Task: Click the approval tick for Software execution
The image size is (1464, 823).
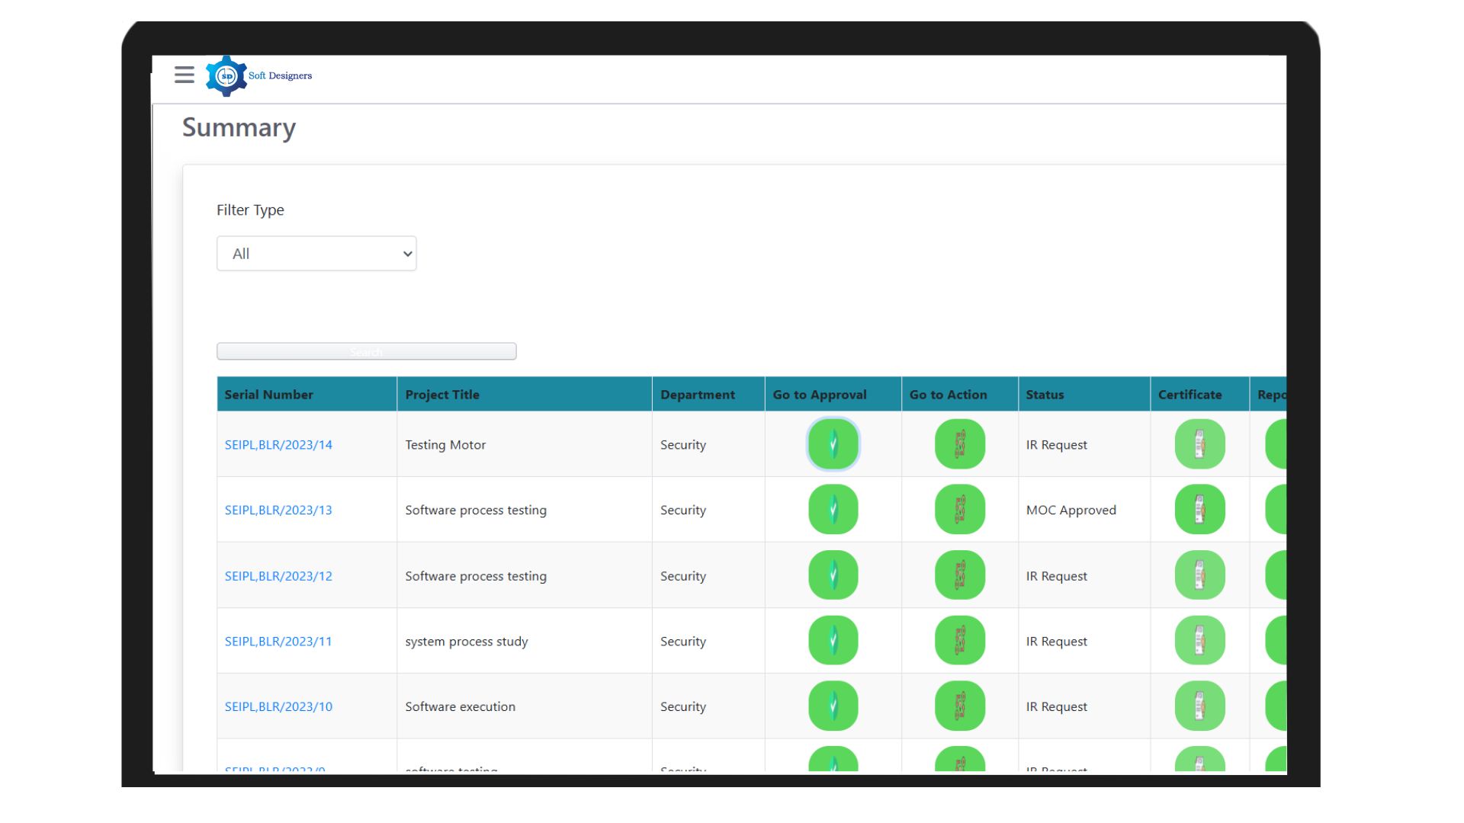Action: coord(833,706)
